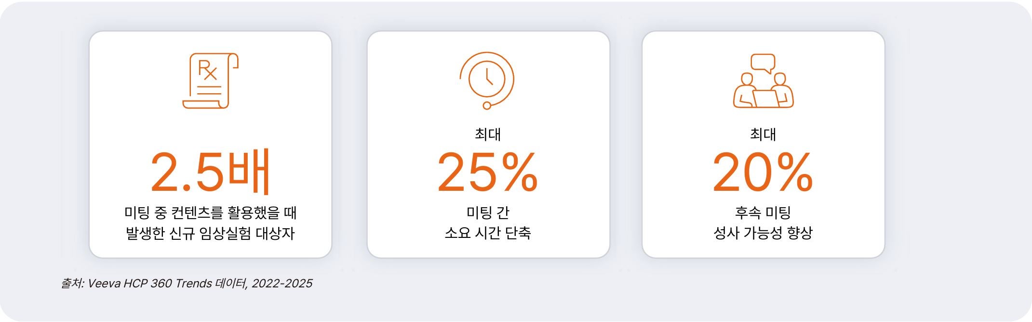Screen dimensions: 1032x322
Task: Click the laptop between the two people
Action: [765, 99]
